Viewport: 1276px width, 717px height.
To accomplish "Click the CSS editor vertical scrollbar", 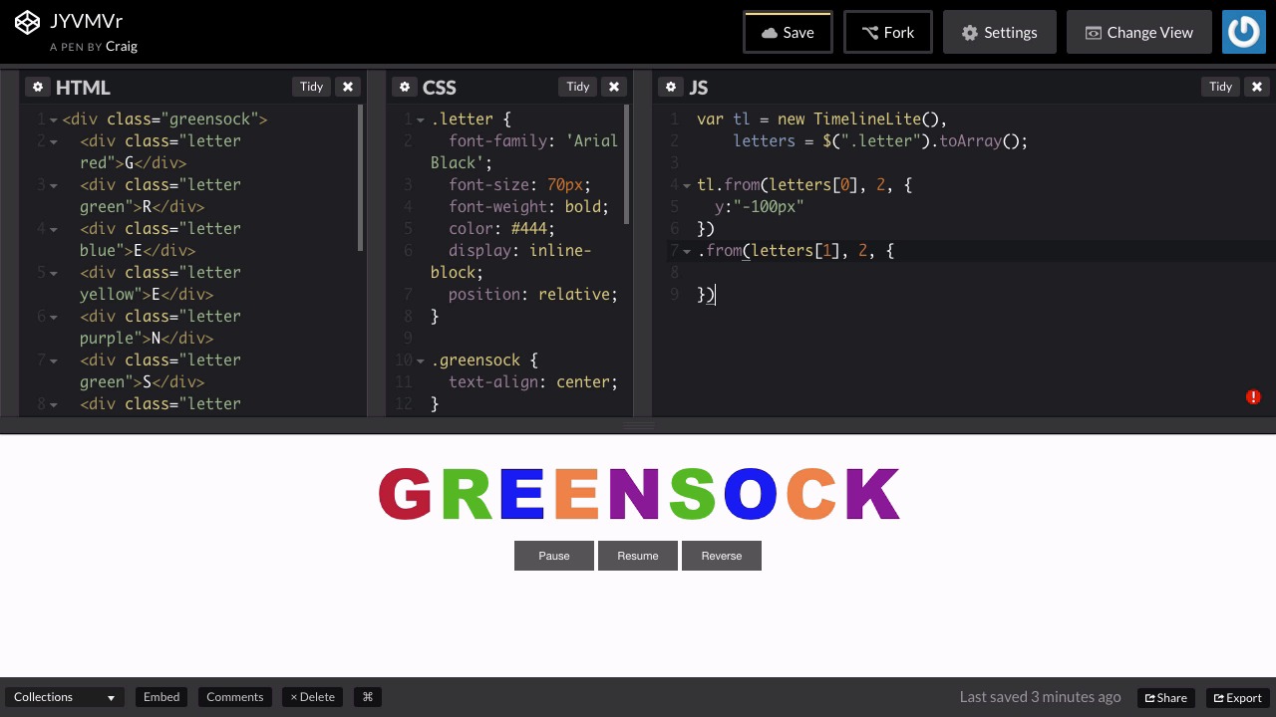I will tap(627, 166).
